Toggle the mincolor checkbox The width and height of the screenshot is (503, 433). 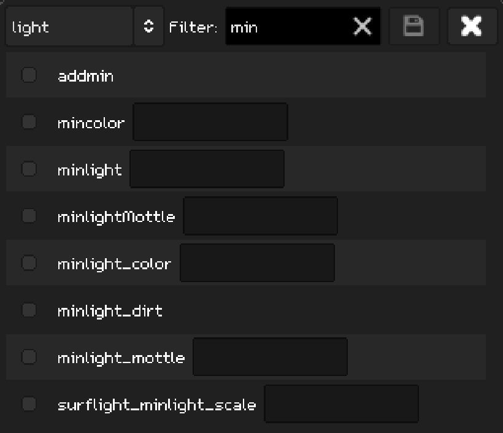[29, 122]
